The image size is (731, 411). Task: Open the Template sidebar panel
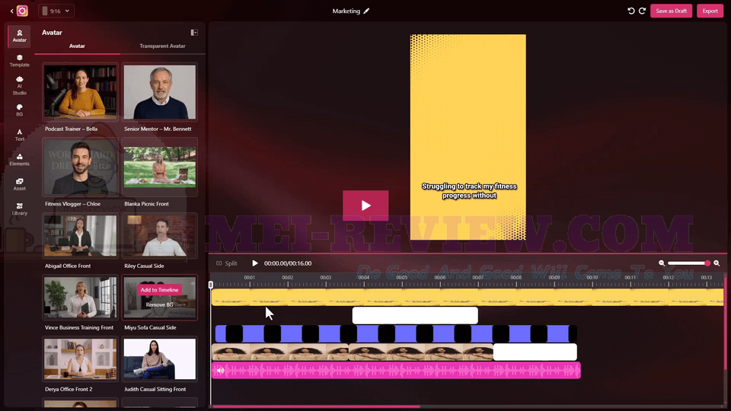point(19,61)
